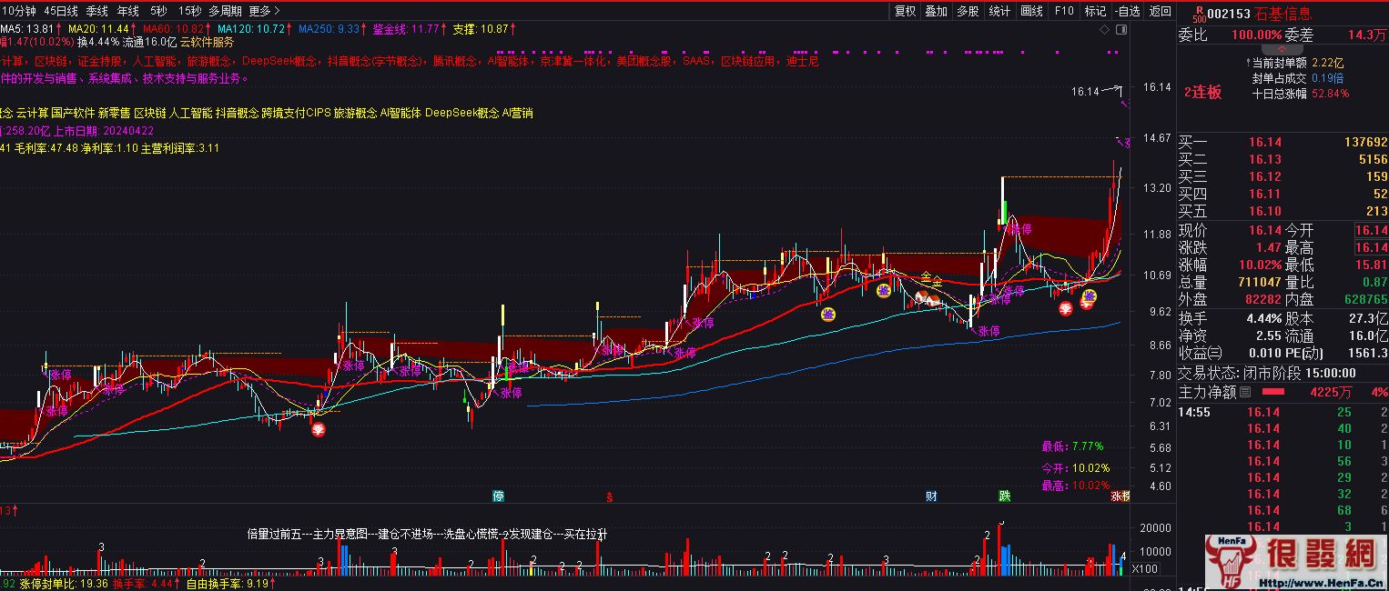Click the R 500 badge beside stock code
This screenshot has width=1389, height=591.
point(1199,14)
